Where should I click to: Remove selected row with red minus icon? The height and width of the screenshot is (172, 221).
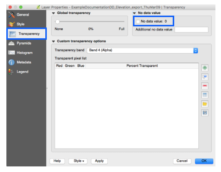click(205, 86)
